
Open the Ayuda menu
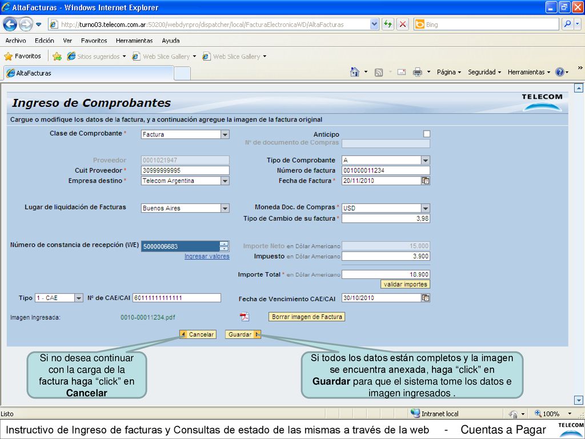(x=170, y=41)
